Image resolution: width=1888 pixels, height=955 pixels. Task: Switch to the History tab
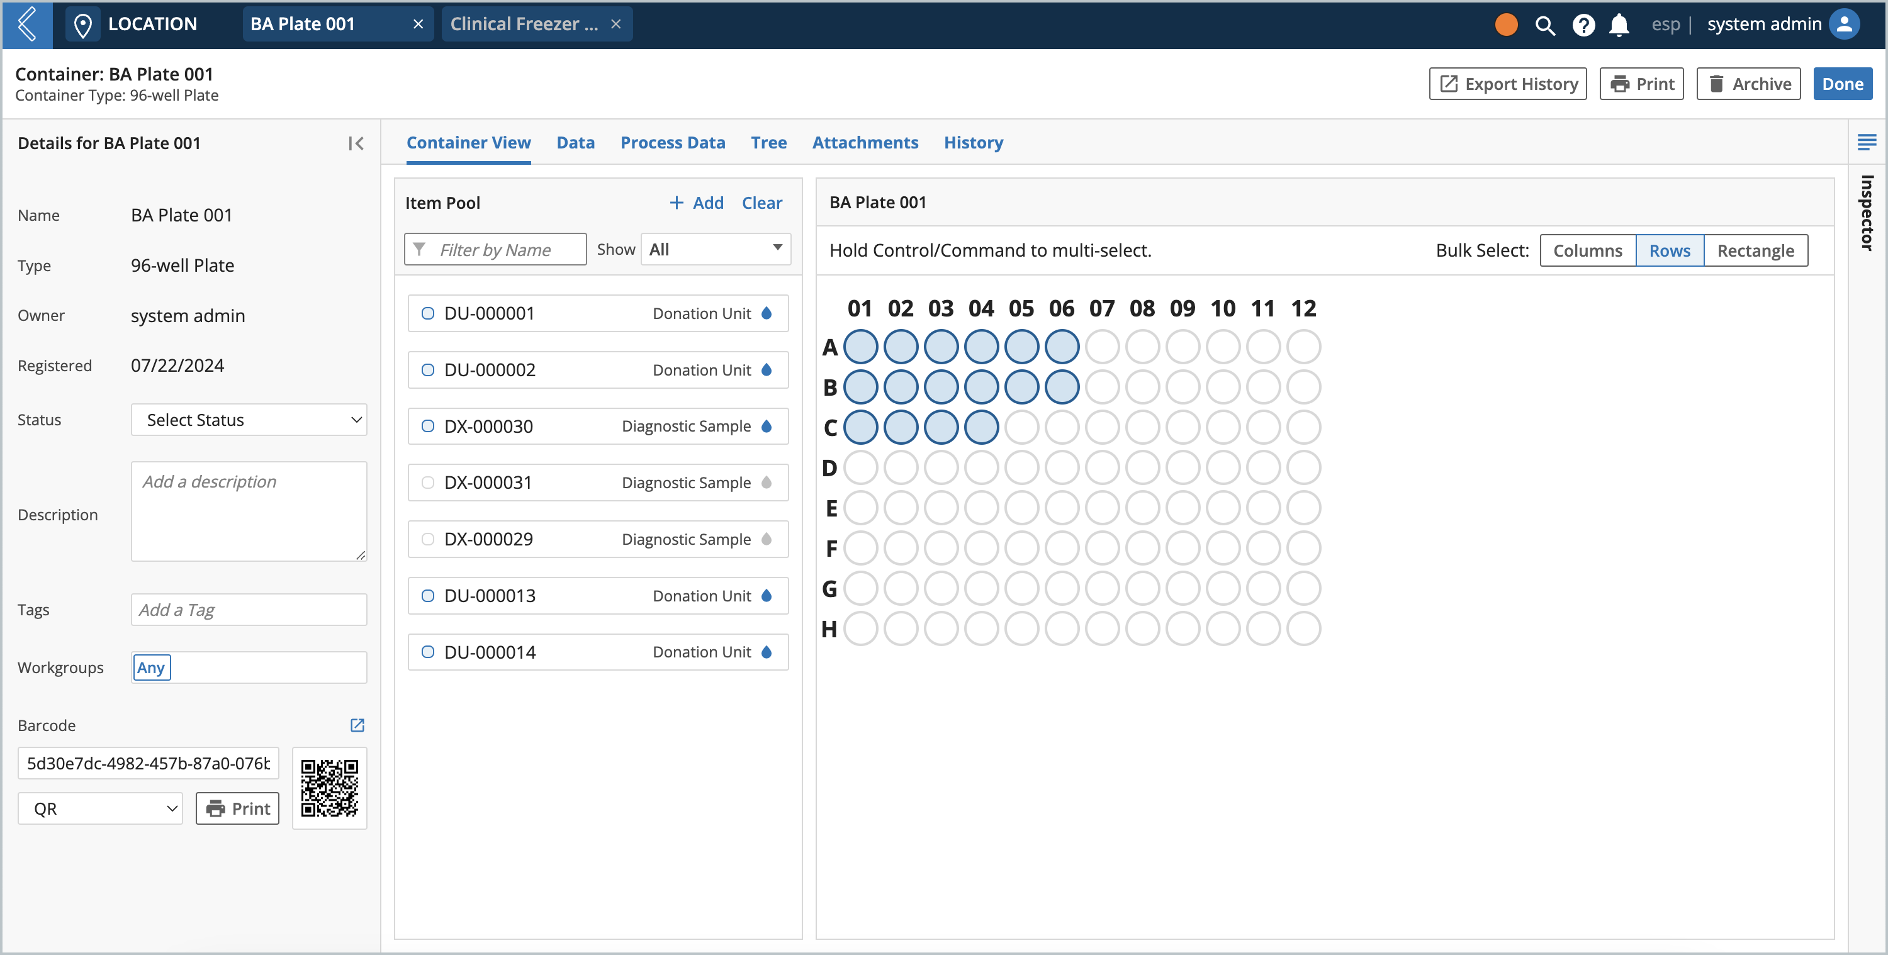click(x=973, y=142)
